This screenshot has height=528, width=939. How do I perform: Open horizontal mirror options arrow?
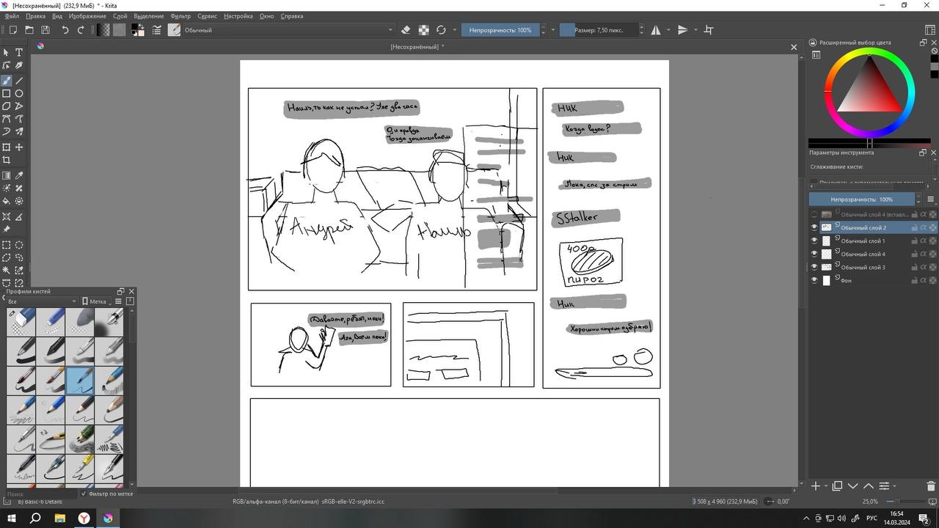(667, 30)
